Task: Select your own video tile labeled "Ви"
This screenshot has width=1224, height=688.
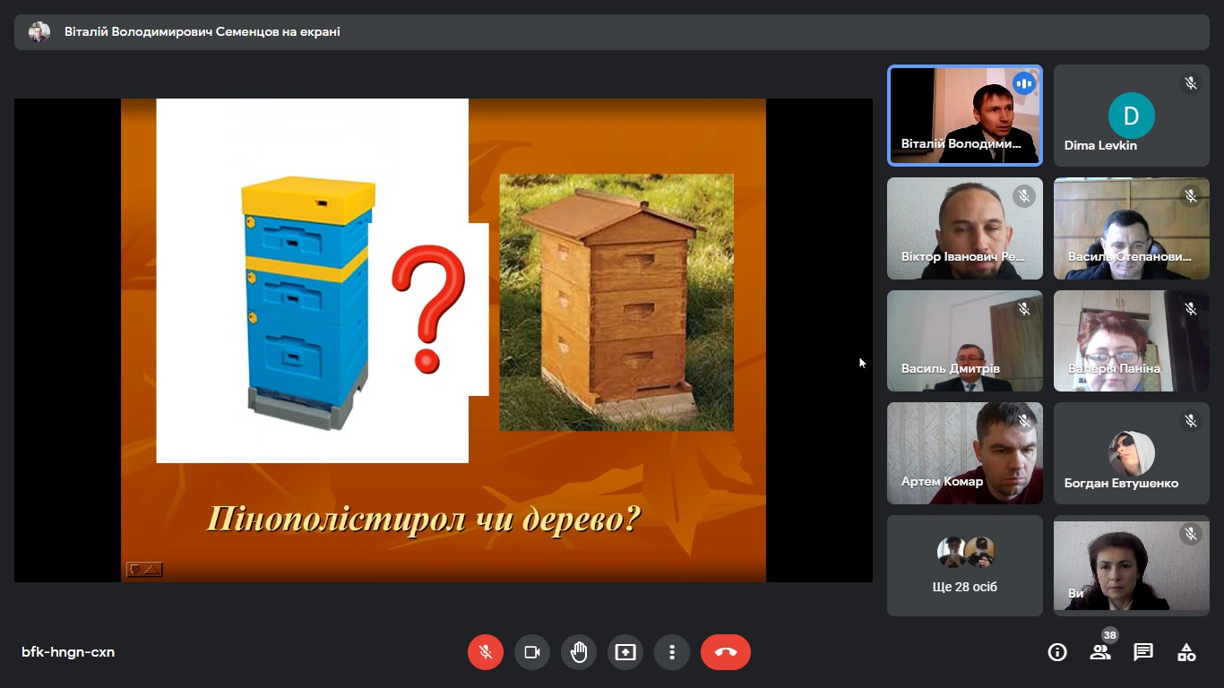Action: click(x=1132, y=565)
